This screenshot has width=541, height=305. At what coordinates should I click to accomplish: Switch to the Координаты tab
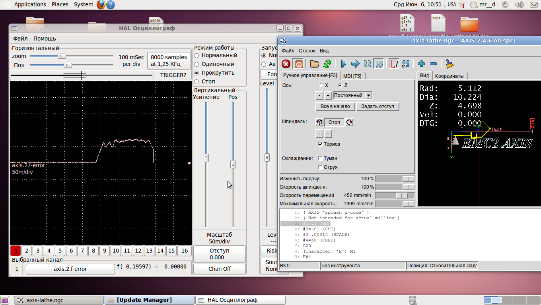[x=449, y=76]
